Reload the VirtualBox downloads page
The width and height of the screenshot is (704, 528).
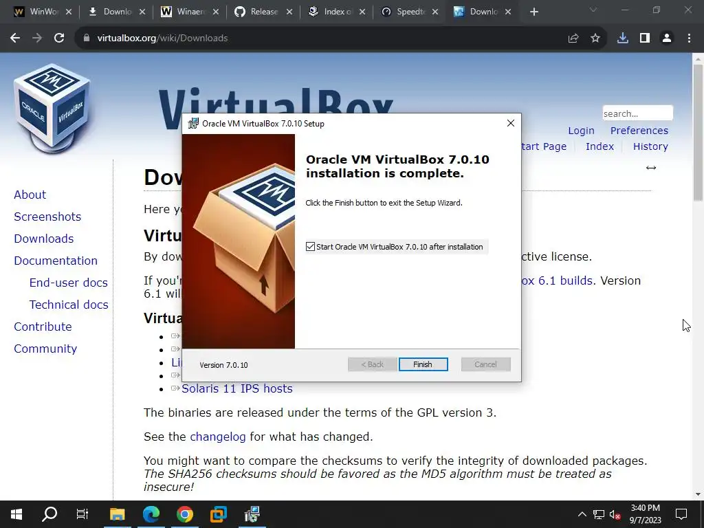59,38
